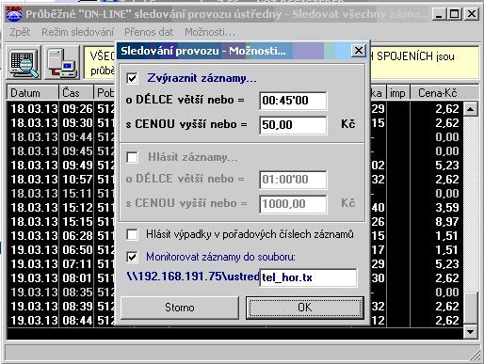Click the file name field tel_hor.tx

pos(308,277)
